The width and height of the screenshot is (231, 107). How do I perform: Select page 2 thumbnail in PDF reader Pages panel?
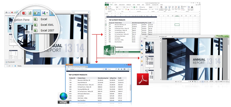tap(150, 62)
